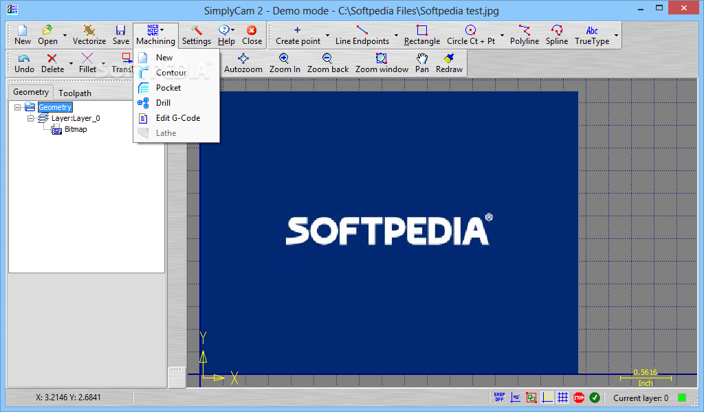Choose New from Machining menu
Image resolution: width=704 pixels, height=412 pixels.
pyautogui.click(x=177, y=58)
